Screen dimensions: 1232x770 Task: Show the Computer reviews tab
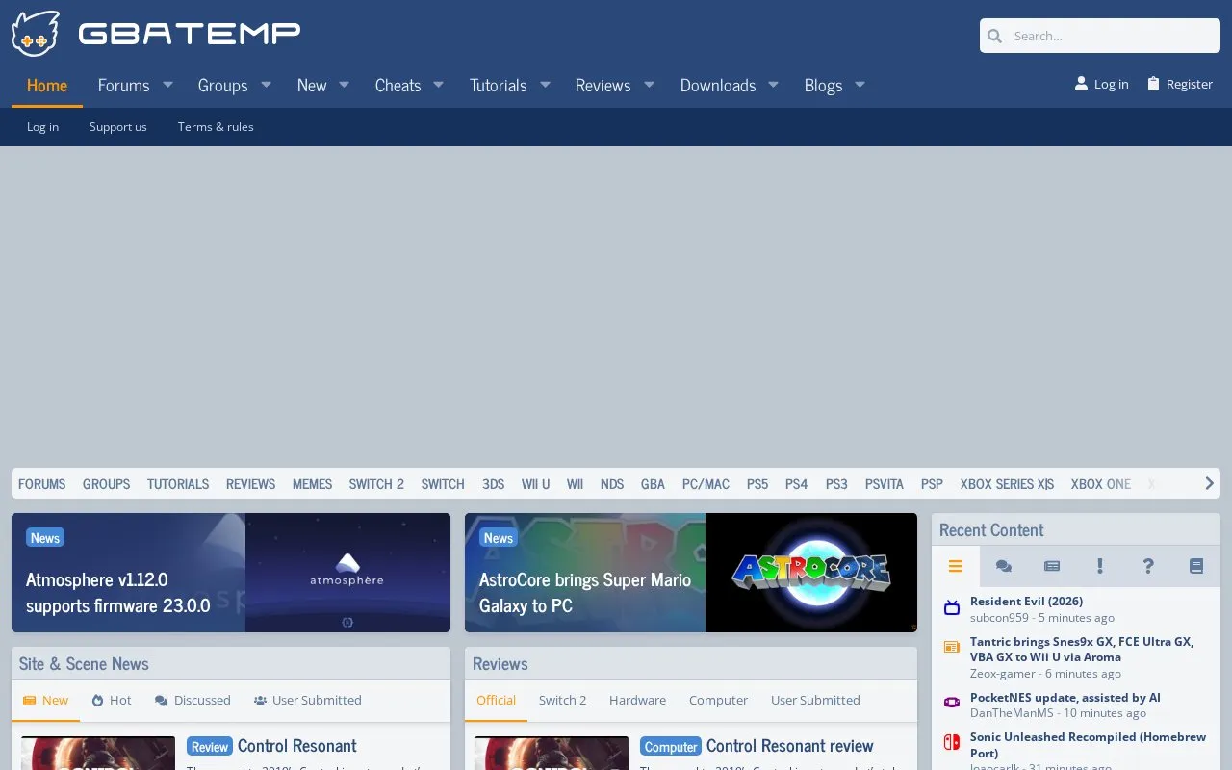click(x=718, y=701)
